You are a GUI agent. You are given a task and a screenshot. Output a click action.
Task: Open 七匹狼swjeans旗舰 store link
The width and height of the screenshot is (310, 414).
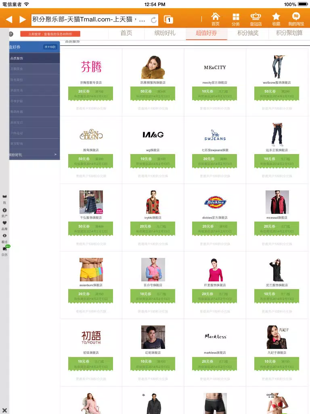pos(215,150)
